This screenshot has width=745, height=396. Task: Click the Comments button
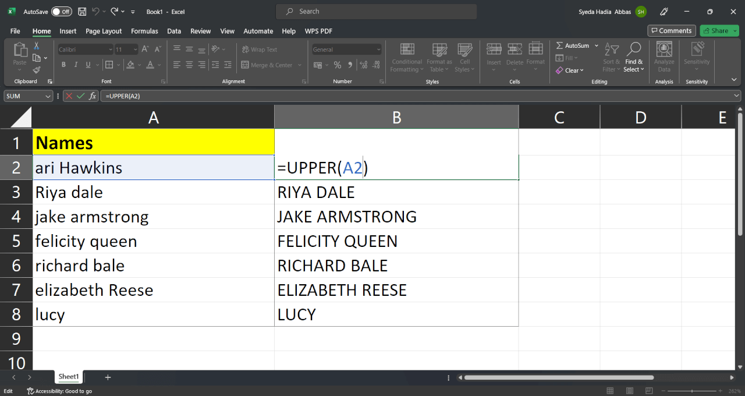[x=671, y=30]
